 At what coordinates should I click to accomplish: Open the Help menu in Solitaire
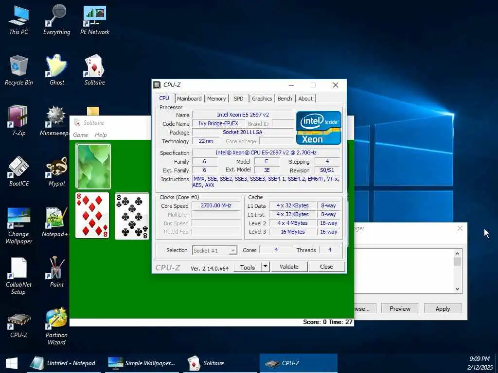pos(101,135)
